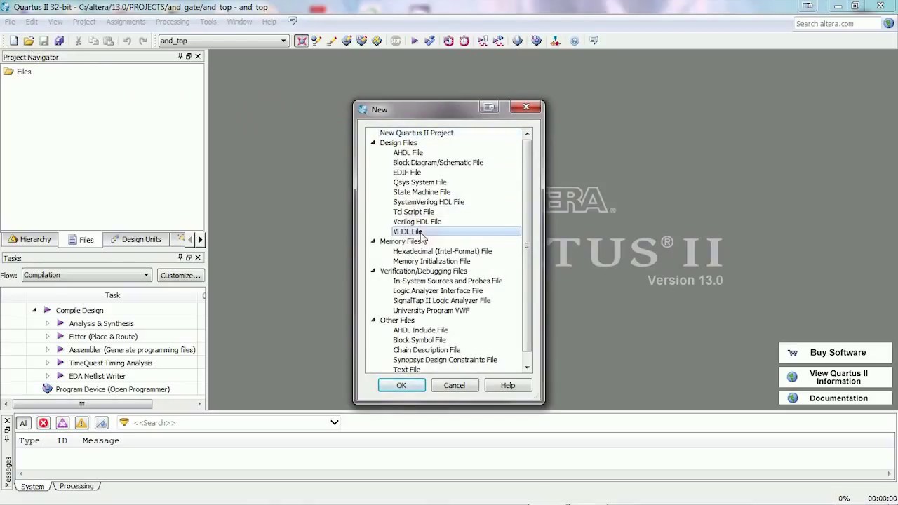Click the globe icon beside View Quartus II Information
Screen dimensions: 898x505
pyautogui.click(x=792, y=377)
